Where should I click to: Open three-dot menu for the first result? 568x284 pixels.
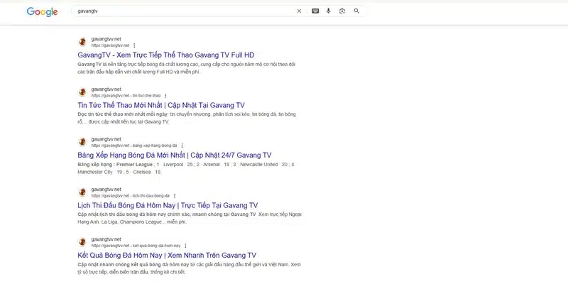134,45
